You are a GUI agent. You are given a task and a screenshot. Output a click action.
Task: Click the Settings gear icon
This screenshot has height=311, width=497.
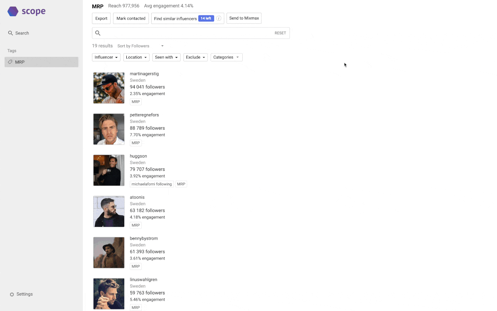coord(12,294)
